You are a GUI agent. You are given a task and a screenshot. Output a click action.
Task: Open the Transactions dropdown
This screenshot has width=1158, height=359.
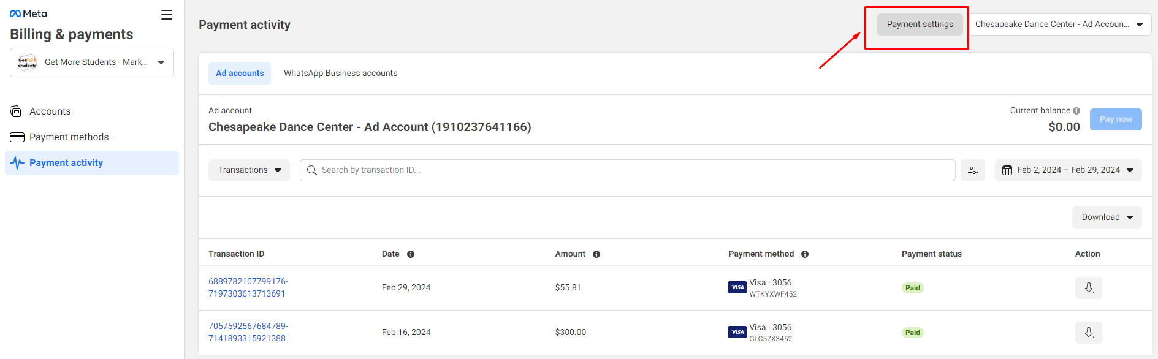[x=249, y=170]
